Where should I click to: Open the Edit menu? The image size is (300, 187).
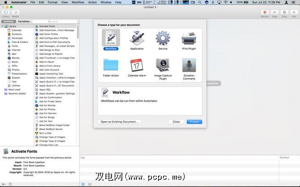pos(41,2)
